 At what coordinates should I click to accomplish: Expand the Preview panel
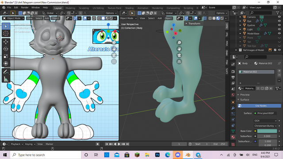coord(245,95)
